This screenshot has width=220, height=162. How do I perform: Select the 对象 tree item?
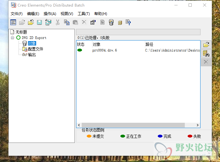click(x=32, y=43)
